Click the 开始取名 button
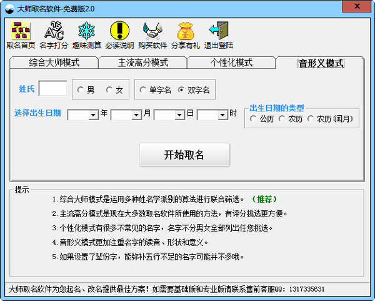 point(184,155)
